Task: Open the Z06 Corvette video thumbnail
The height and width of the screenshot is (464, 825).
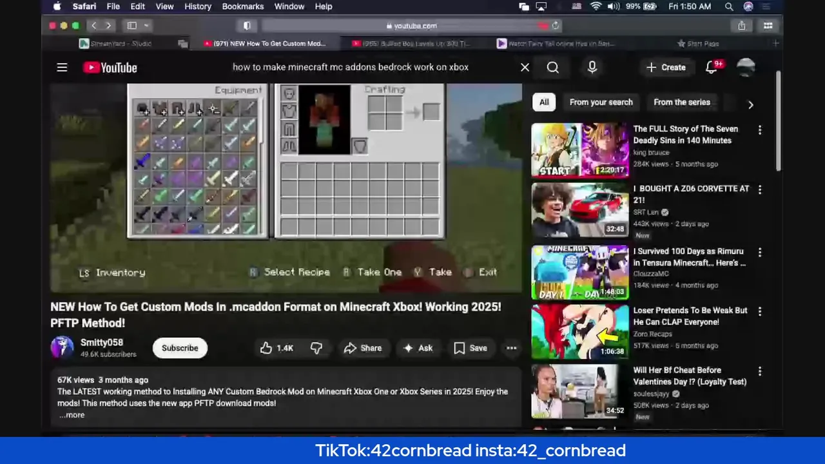Action: (x=580, y=210)
